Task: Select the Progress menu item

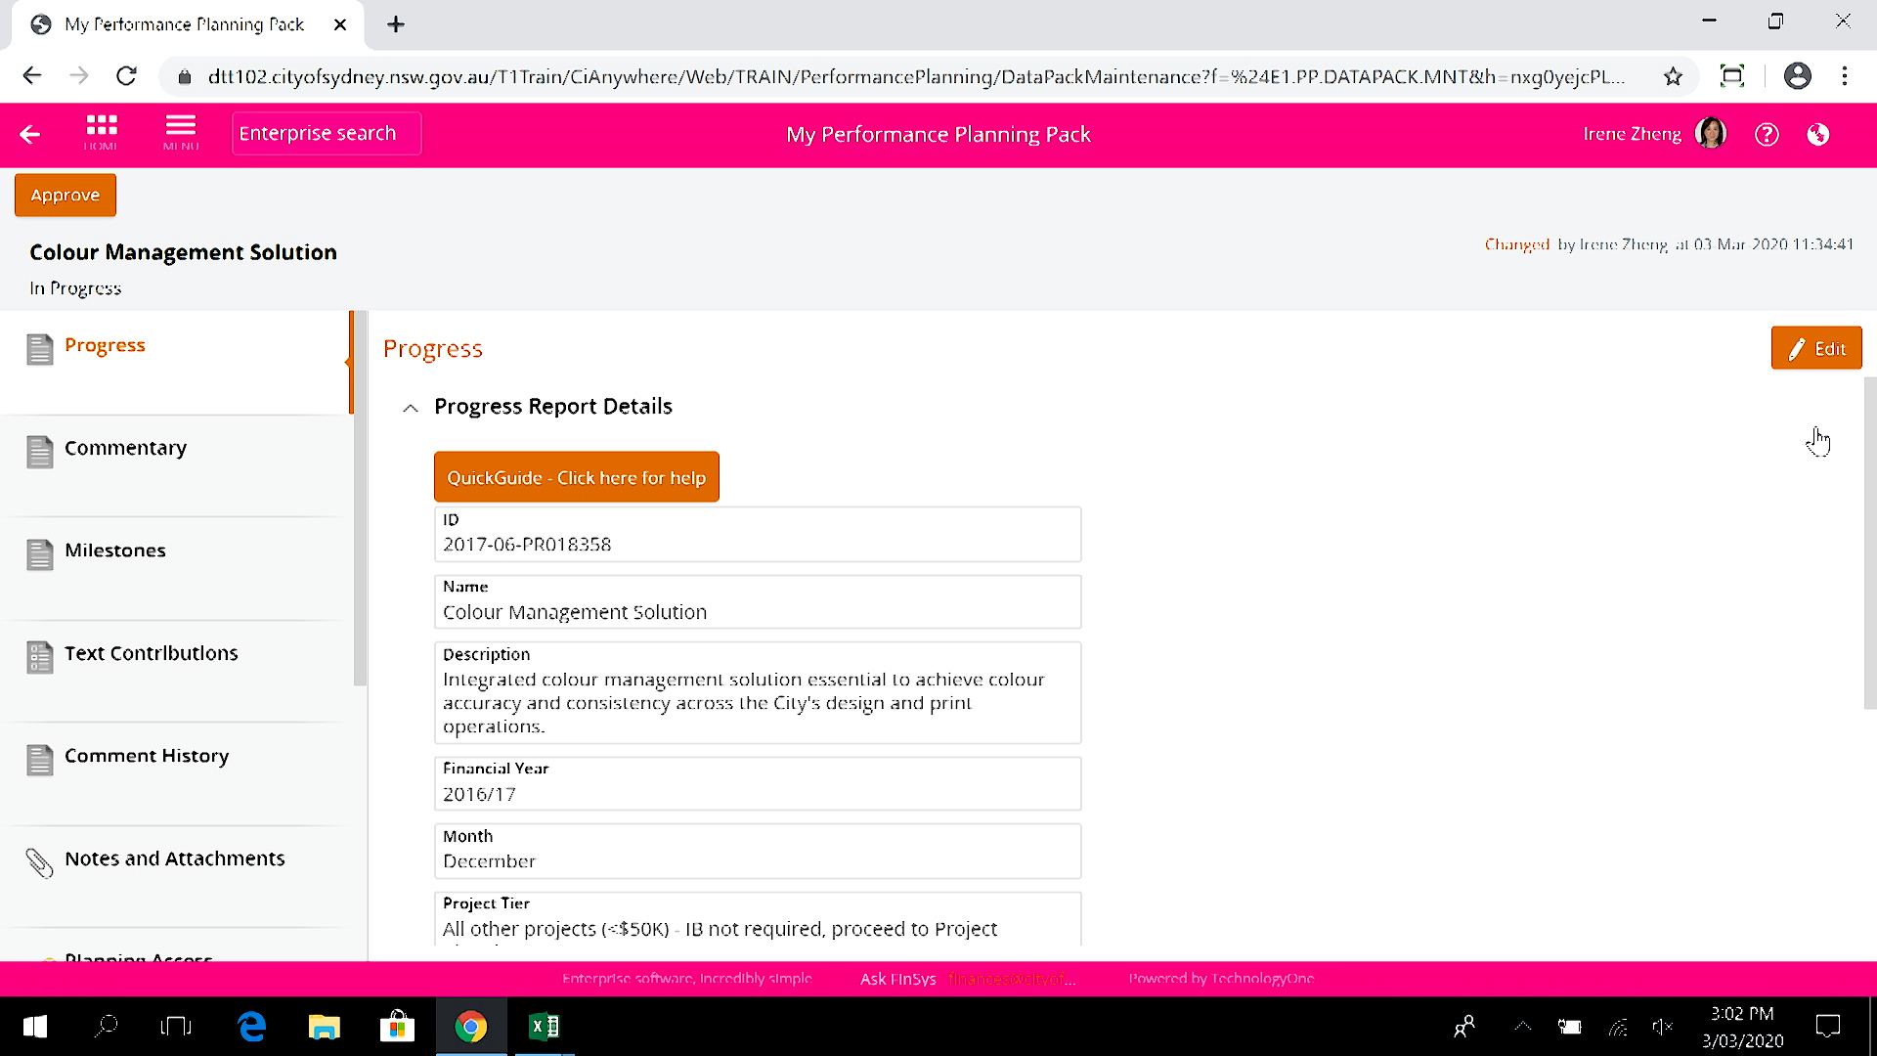Action: pos(105,344)
